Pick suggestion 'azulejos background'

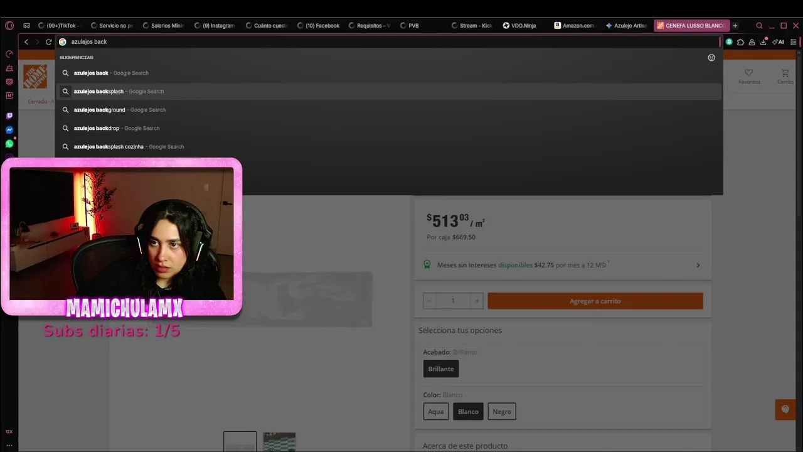pos(389,110)
